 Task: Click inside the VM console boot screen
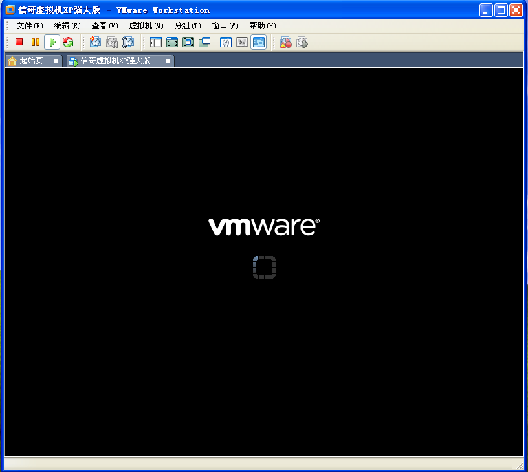coord(263,262)
